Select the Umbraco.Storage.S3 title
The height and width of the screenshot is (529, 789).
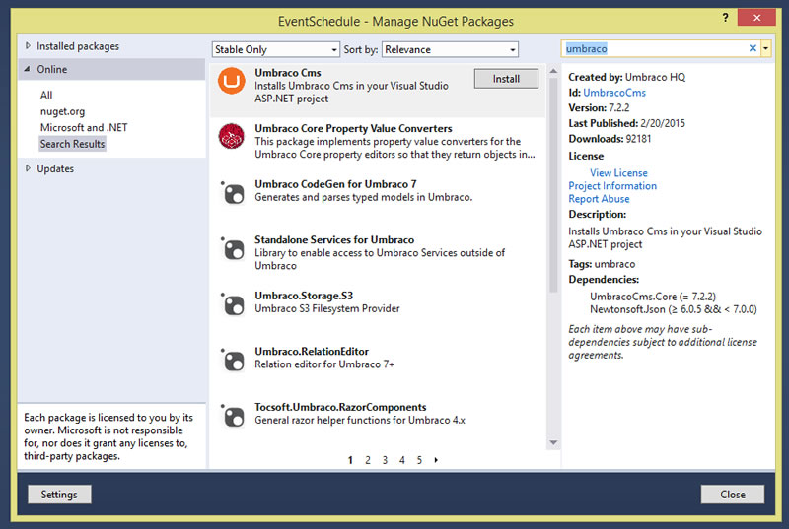point(304,296)
